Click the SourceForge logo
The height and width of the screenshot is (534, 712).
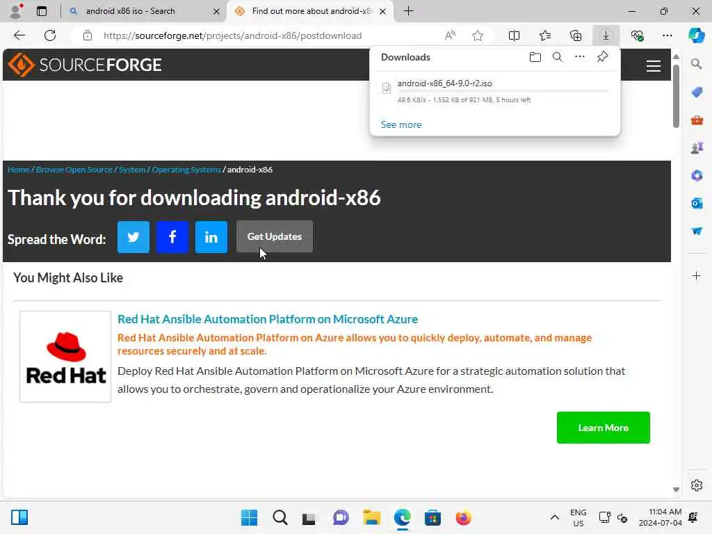tap(85, 65)
